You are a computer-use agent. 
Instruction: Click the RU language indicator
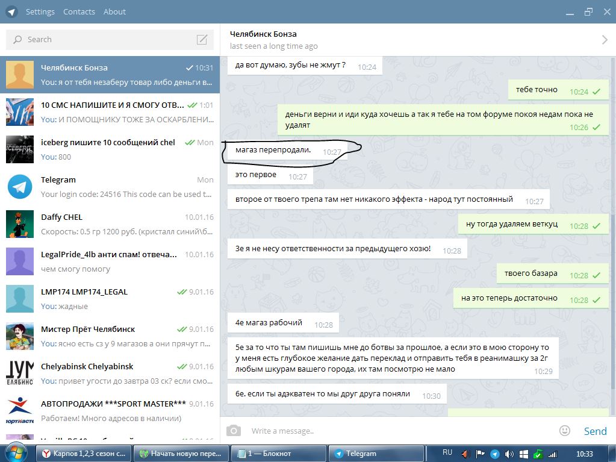click(x=447, y=452)
